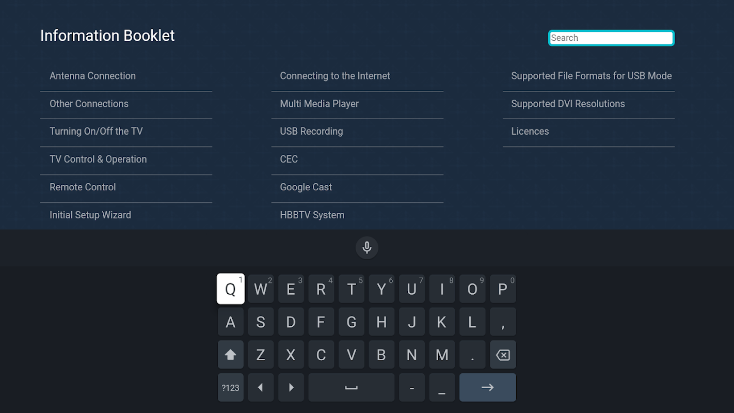Tap the microphone voice input icon
Image resolution: width=734 pixels, height=413 pixels.
click(367, 248)
